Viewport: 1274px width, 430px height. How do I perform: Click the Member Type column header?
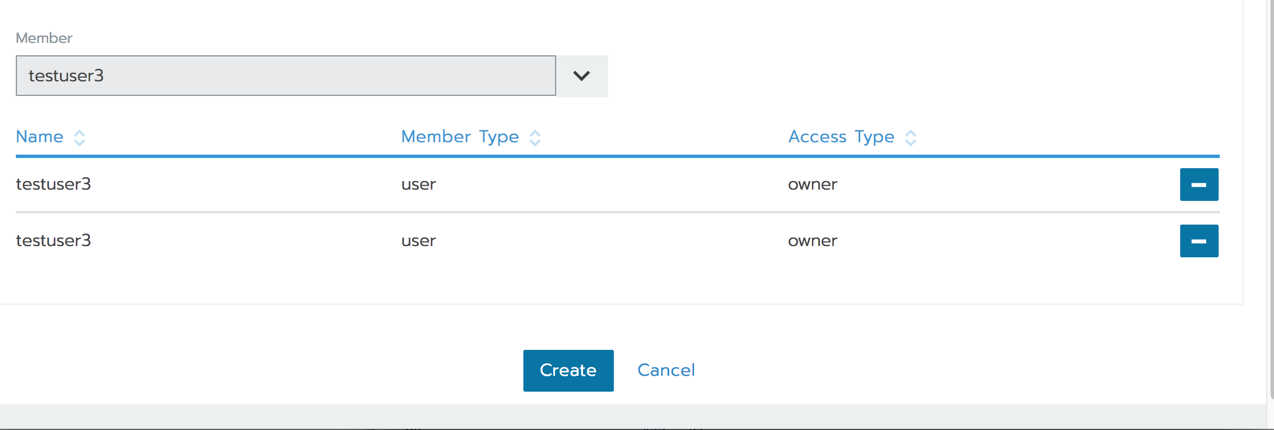click(x=460, y=137)
